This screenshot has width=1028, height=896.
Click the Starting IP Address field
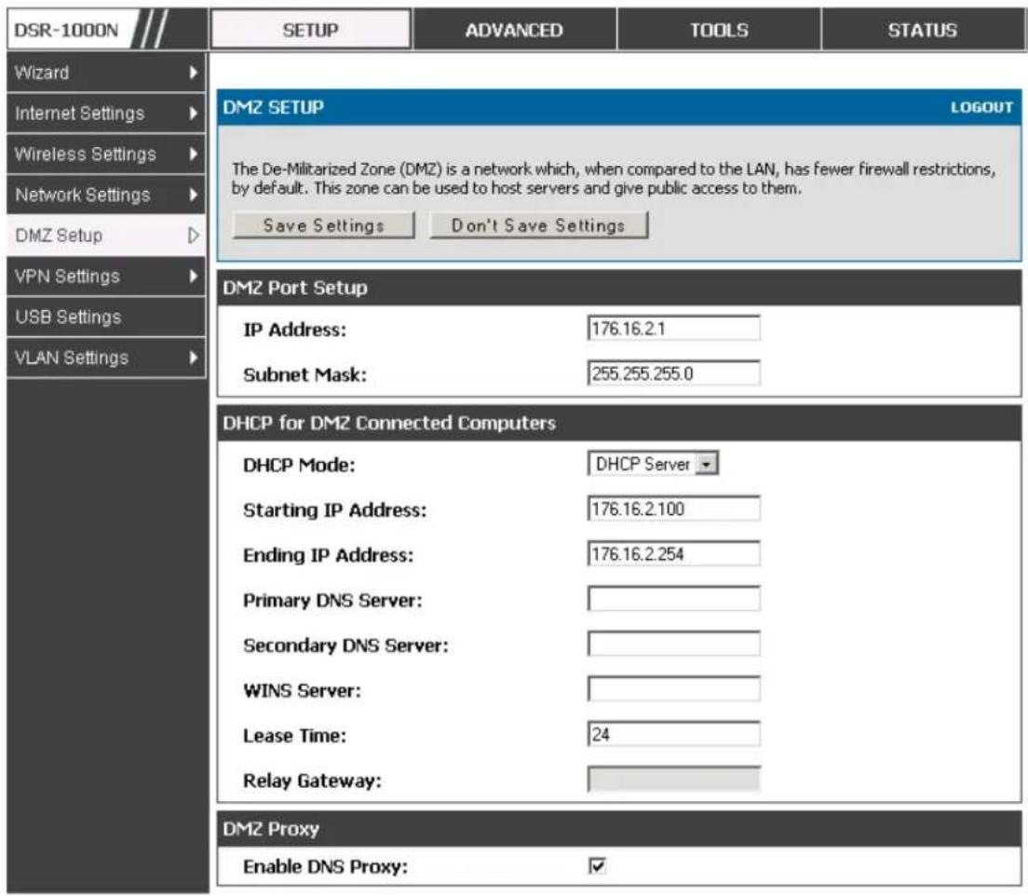pos(674,509)
